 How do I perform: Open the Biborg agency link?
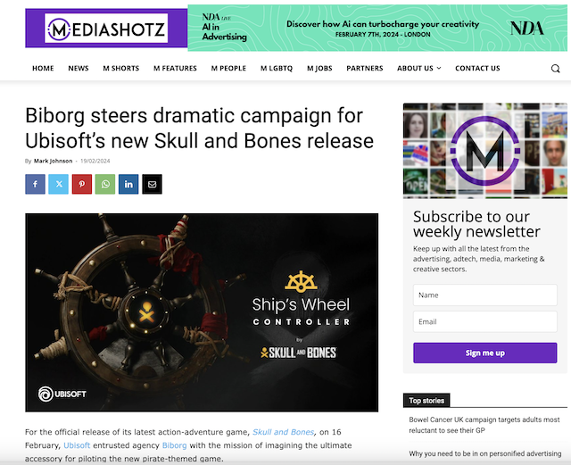175,445
